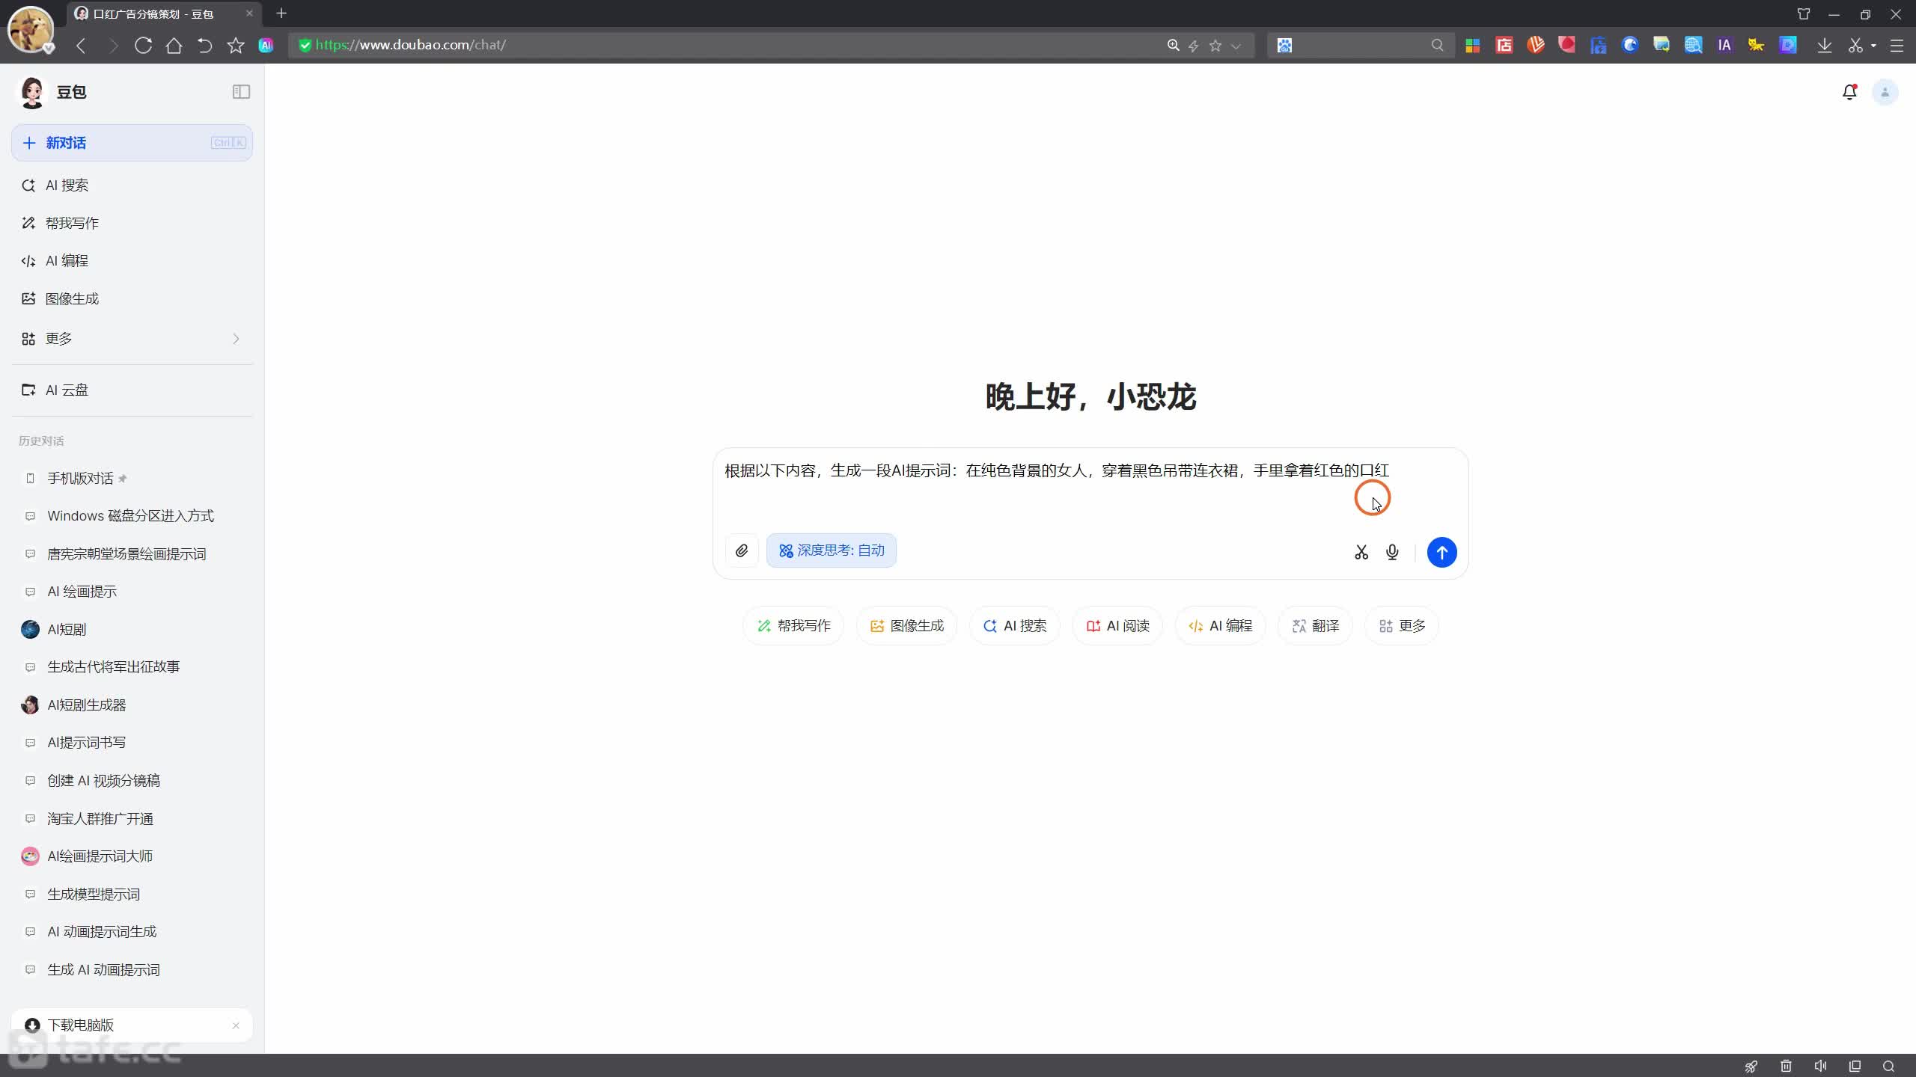Bookmark page with toolbar star icon
This screenshot has width=1916, height=1077.
point(236,45)
